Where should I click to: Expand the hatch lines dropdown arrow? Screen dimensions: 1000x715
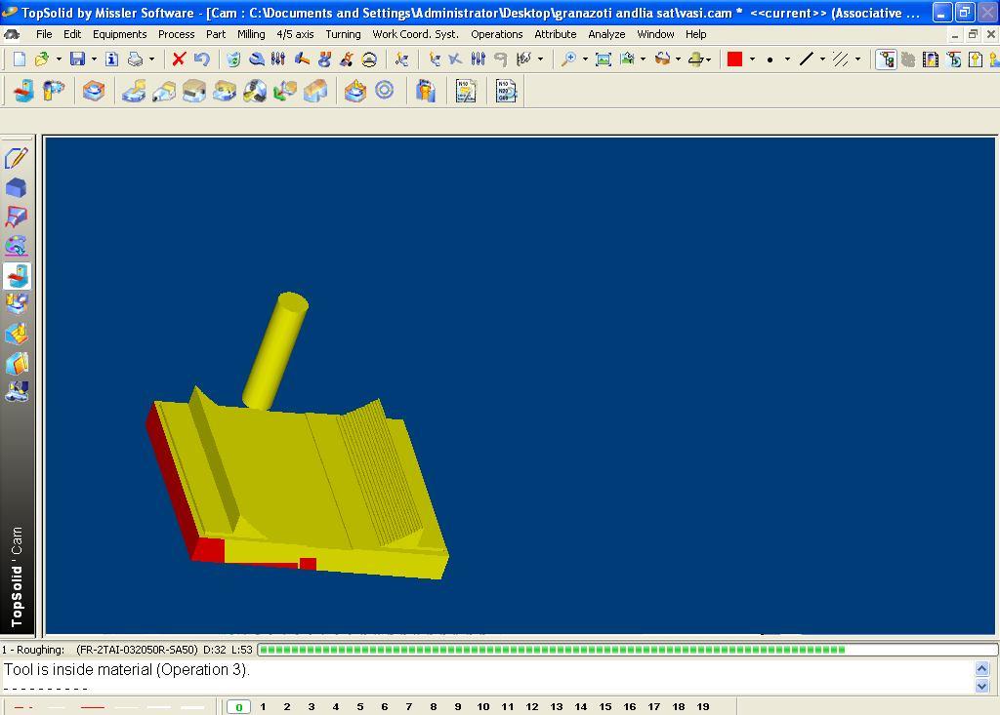(857, 60)
